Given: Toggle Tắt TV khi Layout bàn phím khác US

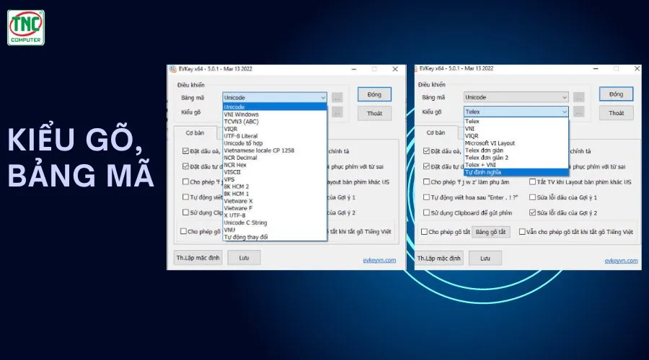Looking at the screenshot, I should [533, 182].
